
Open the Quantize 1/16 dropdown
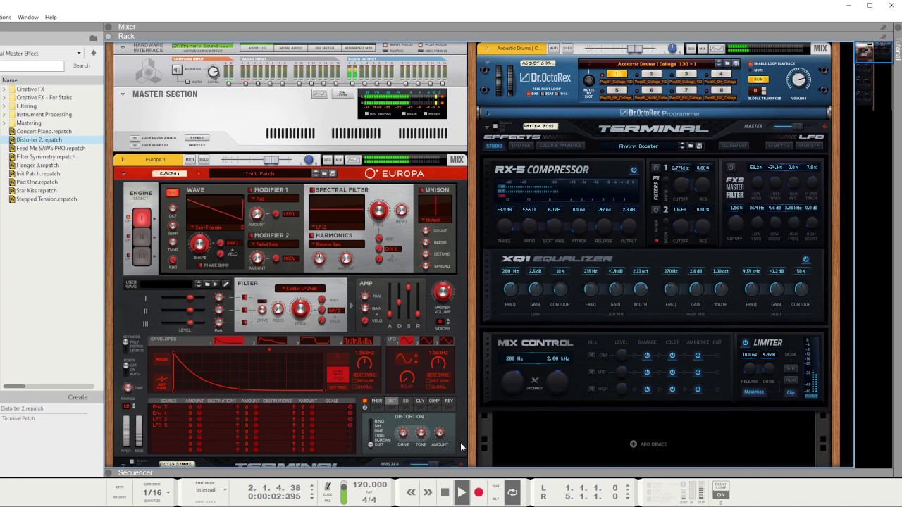pos(156,492)
